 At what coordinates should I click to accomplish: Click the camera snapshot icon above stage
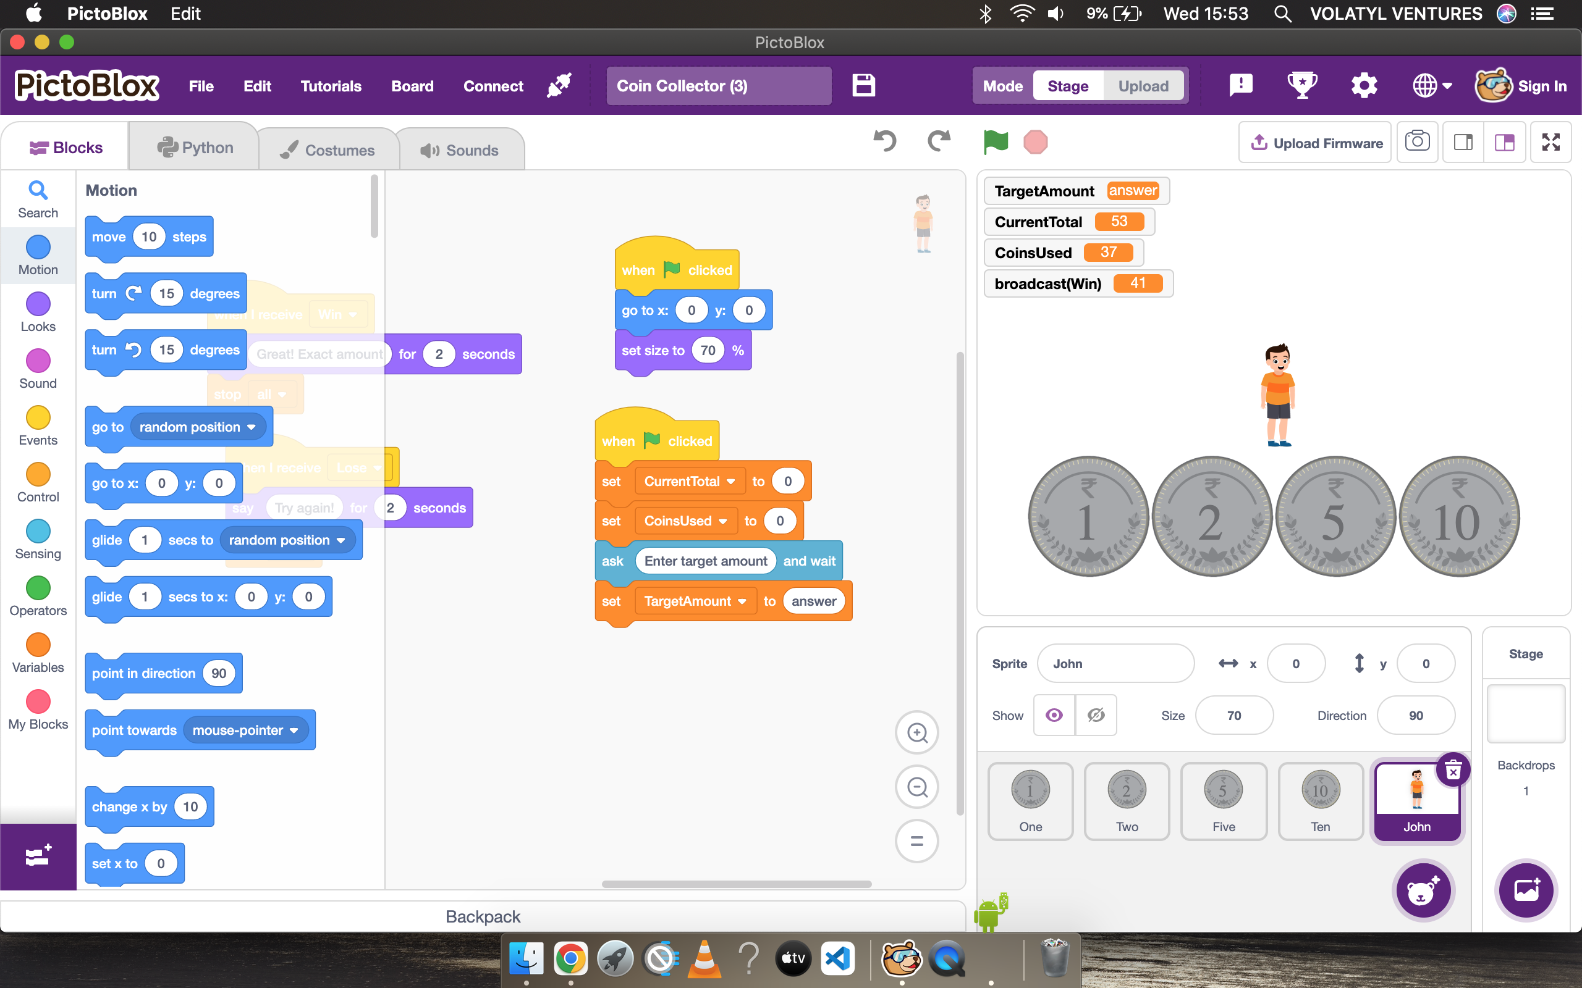(1416, 142)
